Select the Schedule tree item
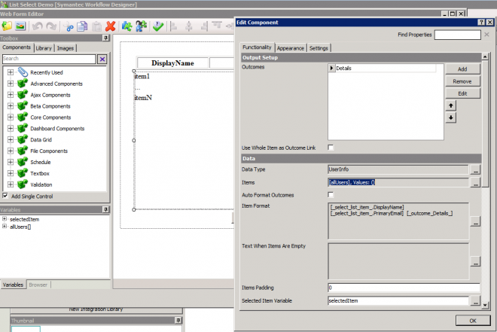Screen dimensions: 497x332 click(x=41, y=162)
